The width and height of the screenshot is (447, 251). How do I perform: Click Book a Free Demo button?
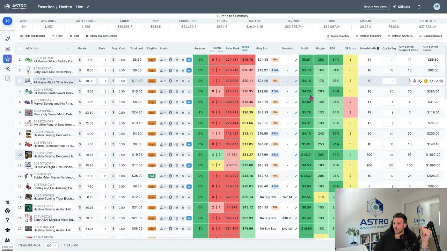375,7
